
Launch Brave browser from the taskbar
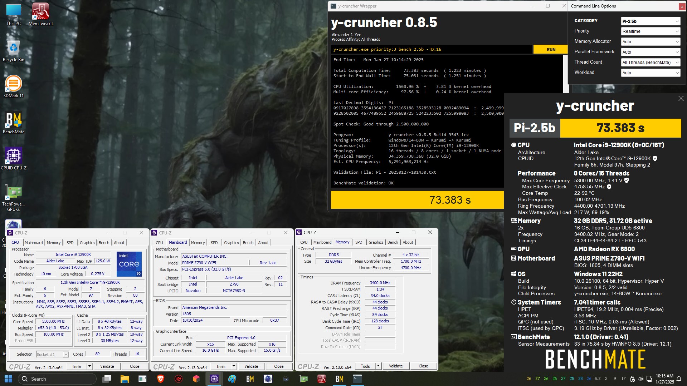161,379
